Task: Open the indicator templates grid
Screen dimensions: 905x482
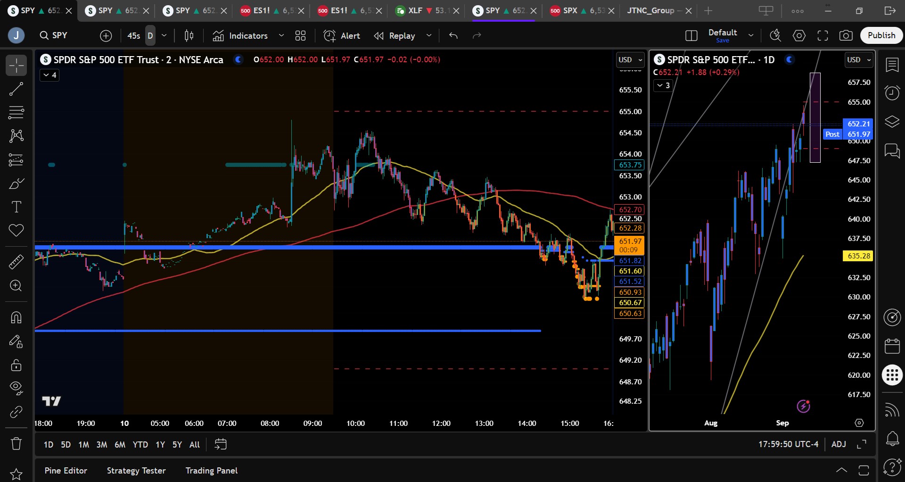Action: click(x=300, y=35)
